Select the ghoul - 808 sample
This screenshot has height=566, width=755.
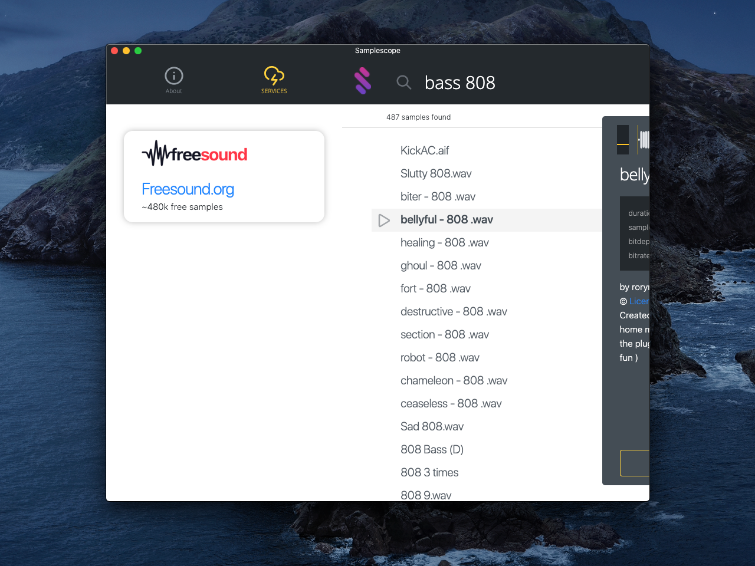tap(441, 265)
